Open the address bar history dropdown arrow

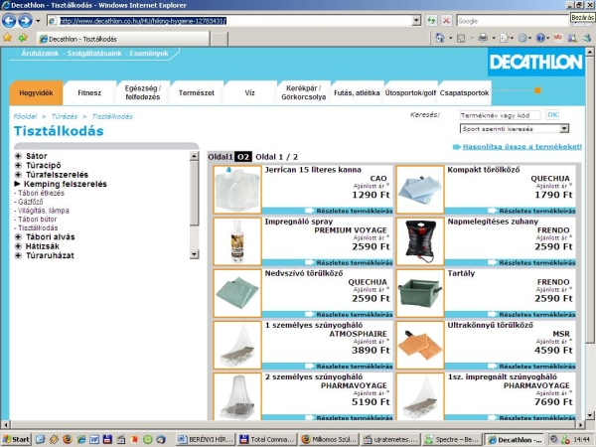(416, 21)
